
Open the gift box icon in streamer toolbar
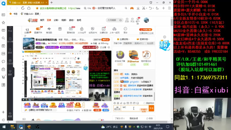[60, 29]
